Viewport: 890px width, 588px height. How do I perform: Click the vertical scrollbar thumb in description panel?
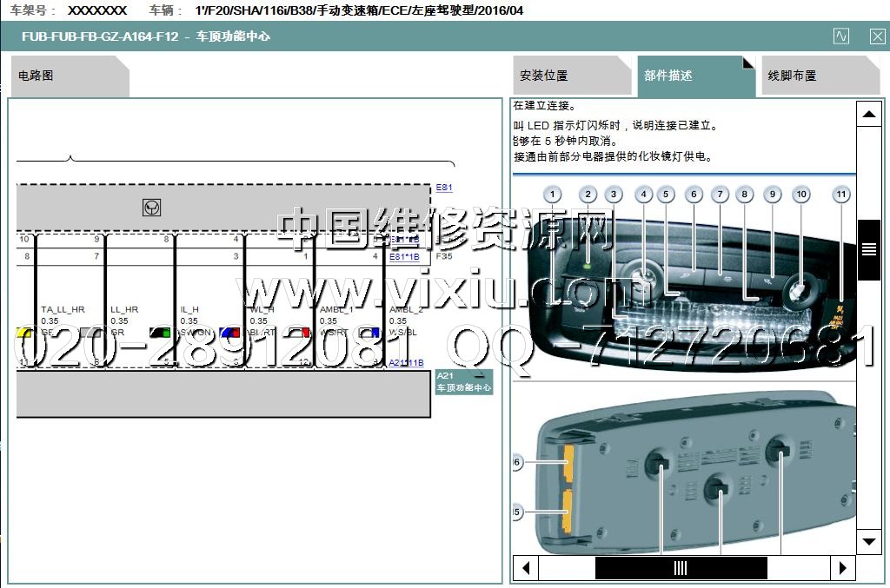(868, 249)
